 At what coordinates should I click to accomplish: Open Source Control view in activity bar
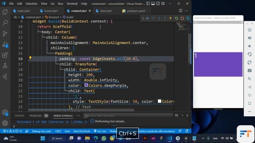(x=5, y=33)
